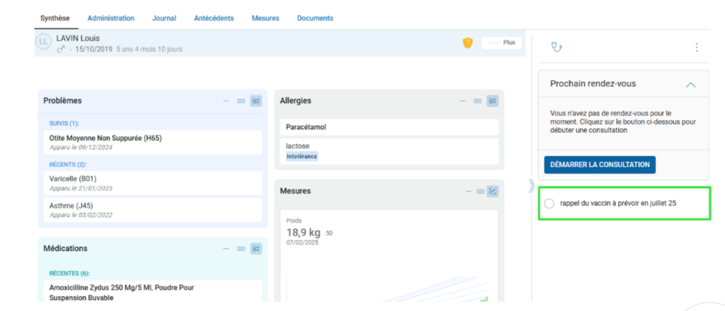This screenshot has height=311, width=725.
Task: Open the Antécédents tab
Action: click(214, 18)
